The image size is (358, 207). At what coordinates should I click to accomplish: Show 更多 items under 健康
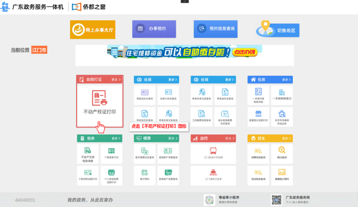tap(173, 138)
